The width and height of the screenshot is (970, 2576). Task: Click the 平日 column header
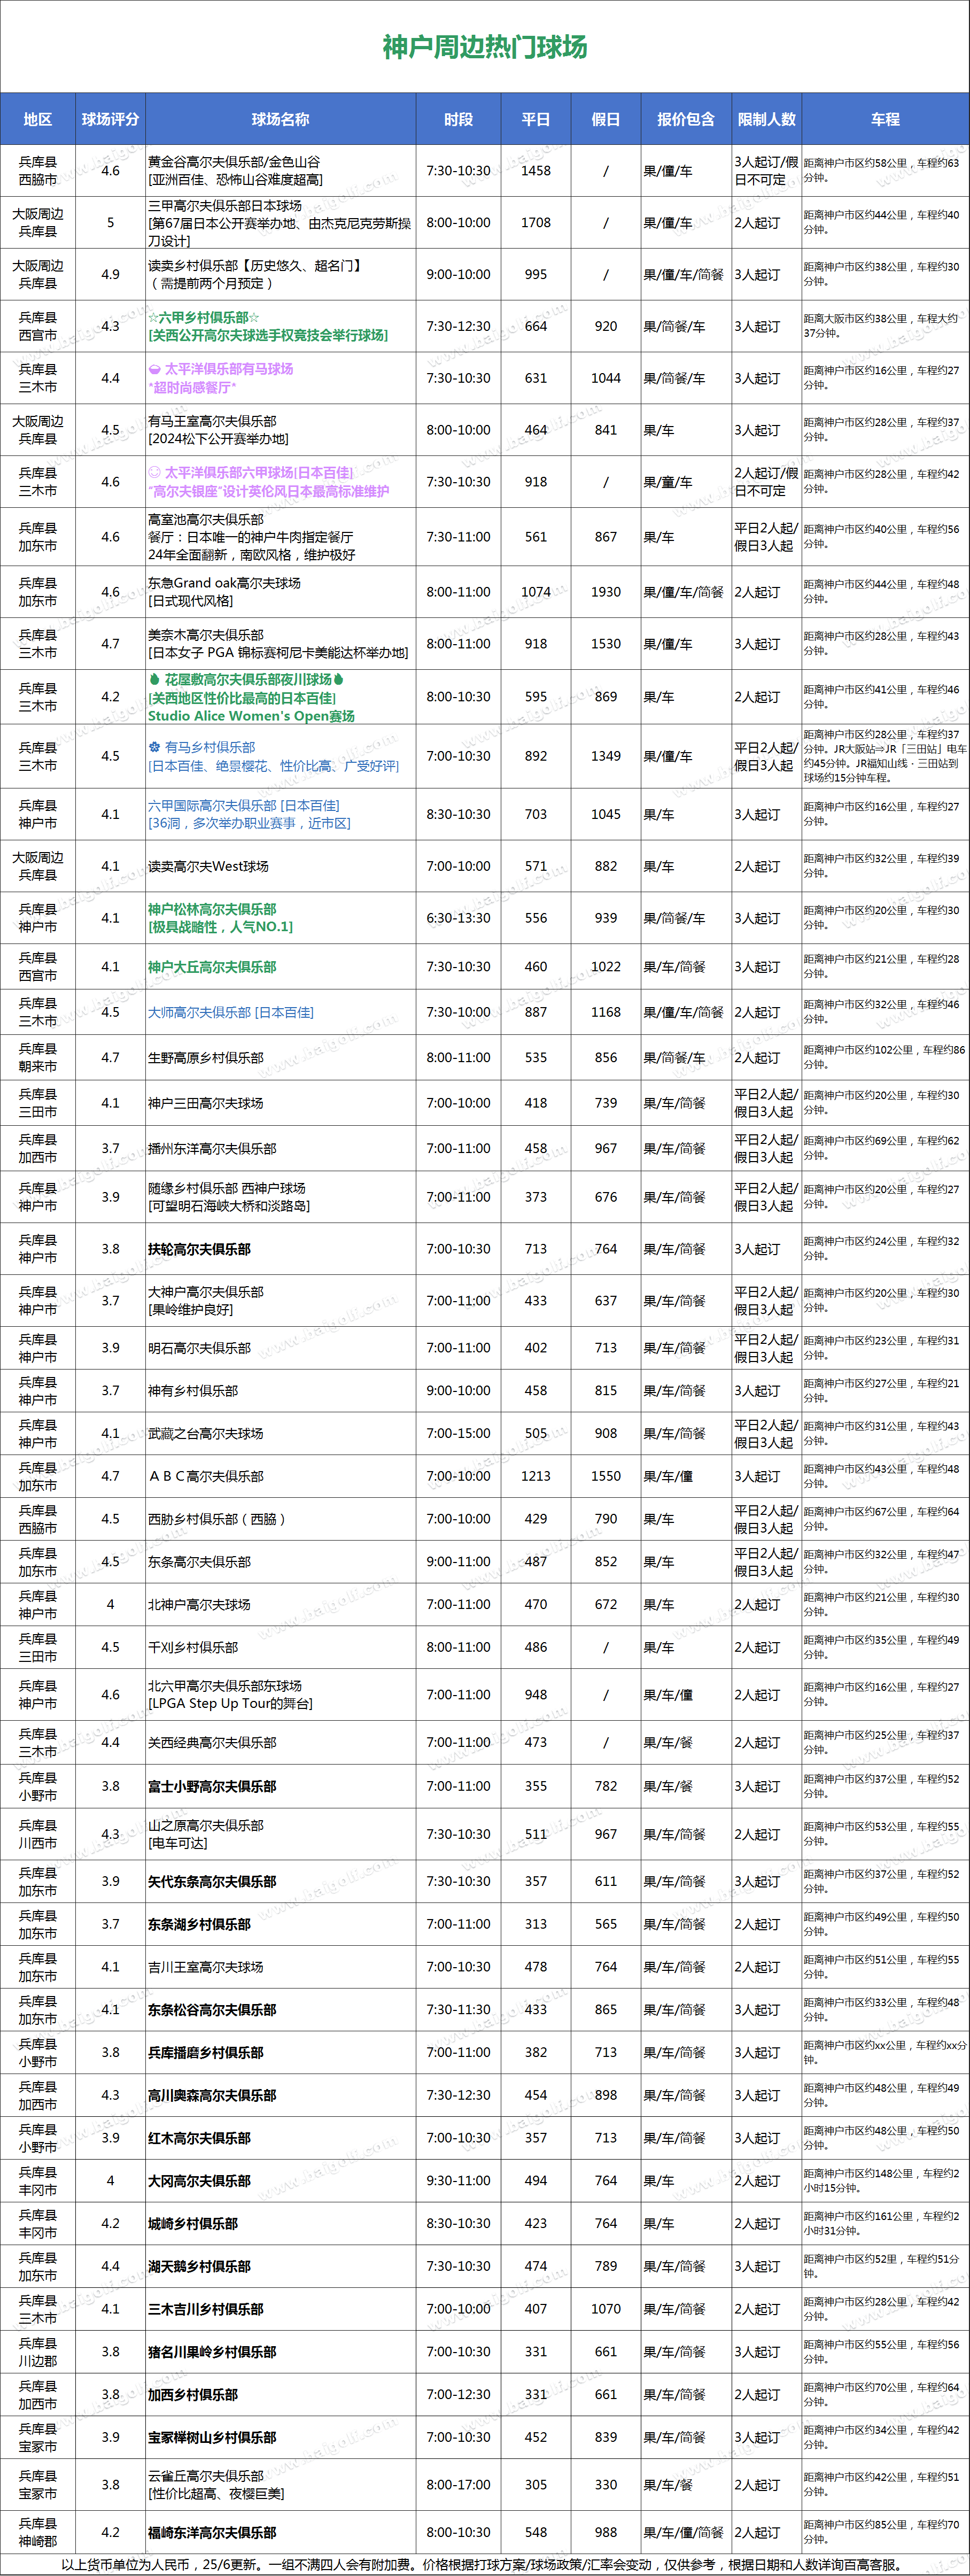click(x=536, y=119)
